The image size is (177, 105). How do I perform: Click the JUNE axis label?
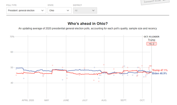pos(66,100)
